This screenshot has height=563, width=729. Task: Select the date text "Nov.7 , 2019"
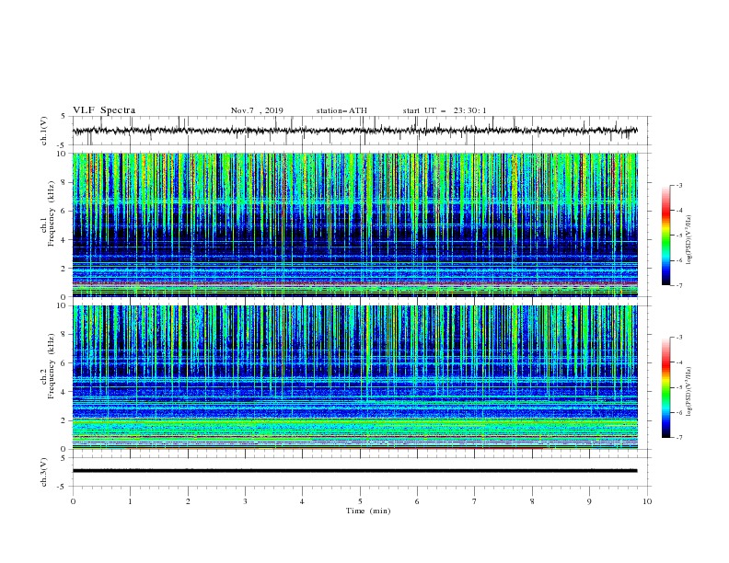coord(257,110)
